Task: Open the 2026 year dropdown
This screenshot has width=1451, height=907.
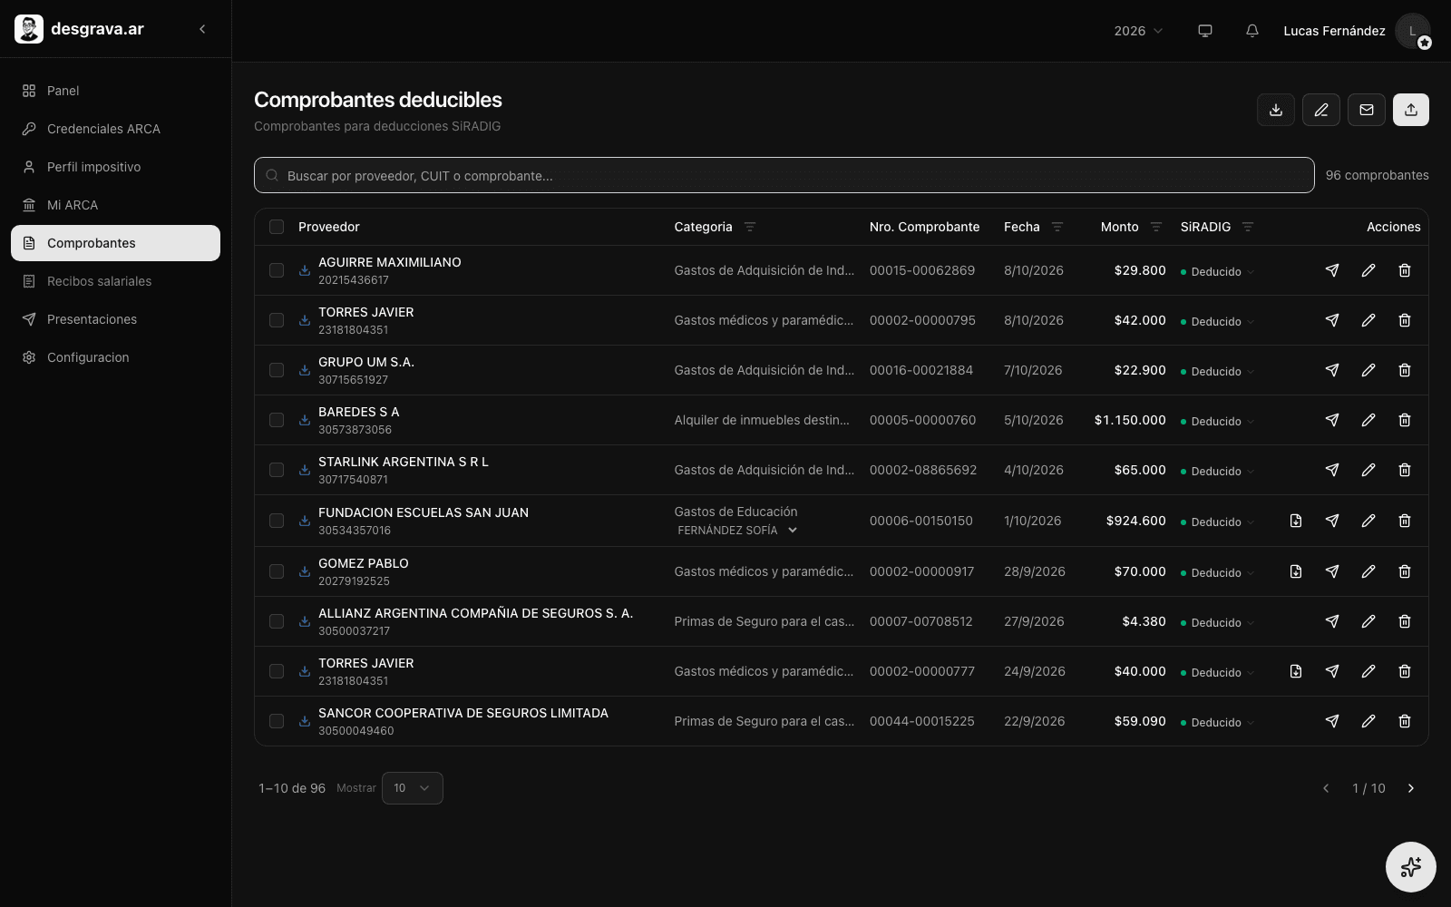Action: point(1138,31)
